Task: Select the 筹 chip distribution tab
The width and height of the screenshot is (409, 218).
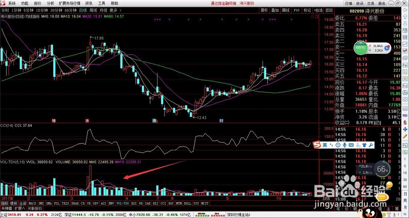Action: coord(397,209)
